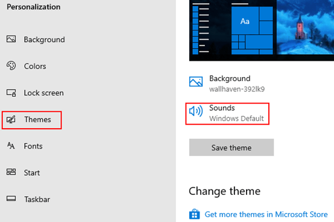Click the Colors palette icon
This screenshot has height=222, width=334.
pos(11,66)
